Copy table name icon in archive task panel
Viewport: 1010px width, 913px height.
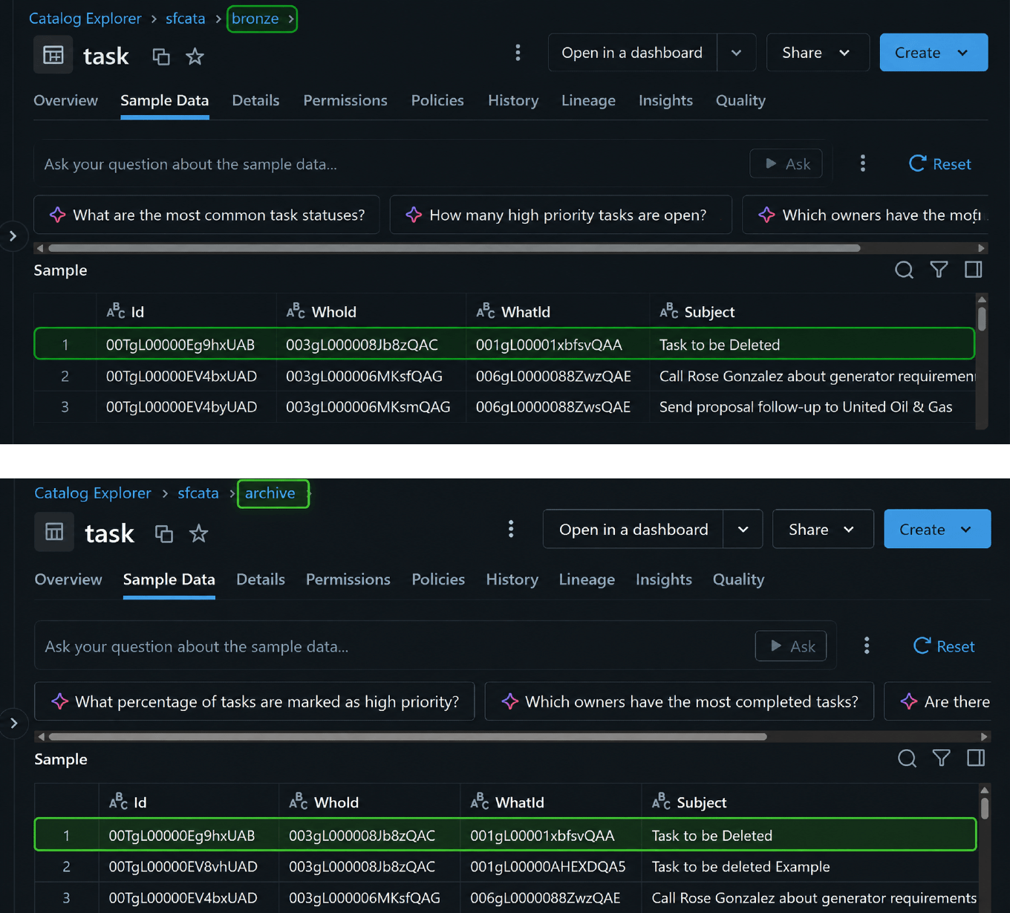(x=164, y=533)
